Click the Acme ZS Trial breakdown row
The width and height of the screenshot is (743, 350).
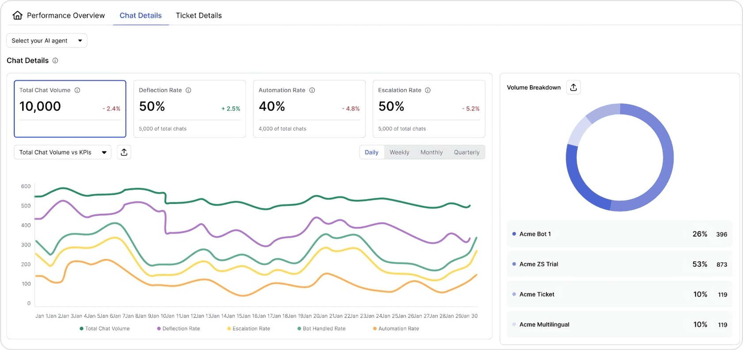(619, 264)
